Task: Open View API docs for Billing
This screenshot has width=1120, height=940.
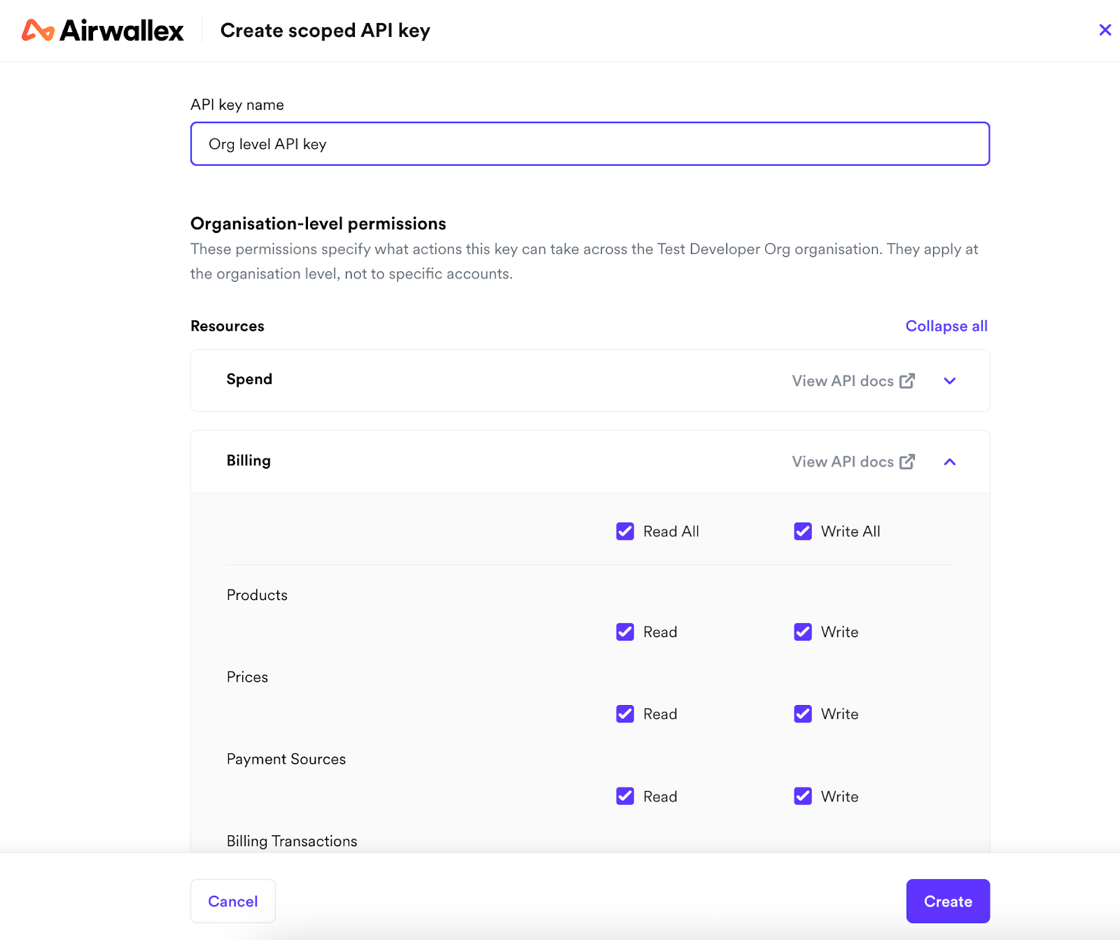Action: pos(842,462)
